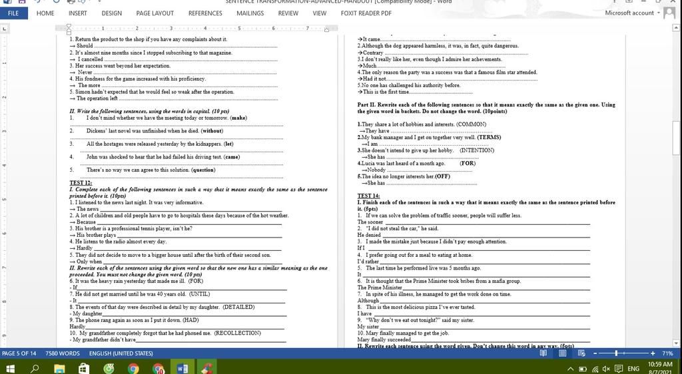This screenshot has height=374, width=682.
Task: Click PAGE 5 OF 14 in status bar
Action: [19, 353]
